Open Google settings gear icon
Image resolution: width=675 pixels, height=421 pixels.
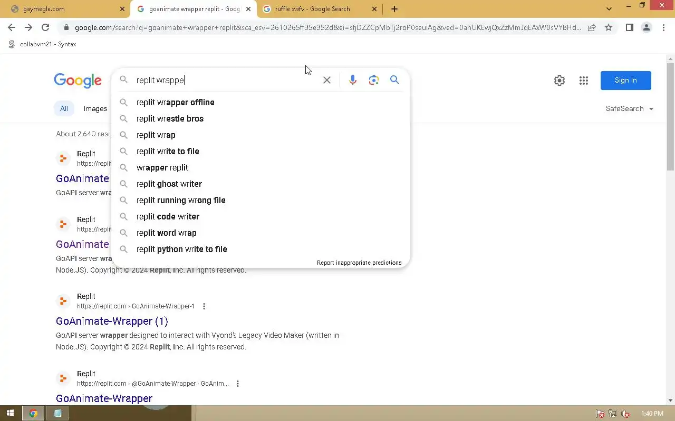pyautogui.click(x=560, y=81)
